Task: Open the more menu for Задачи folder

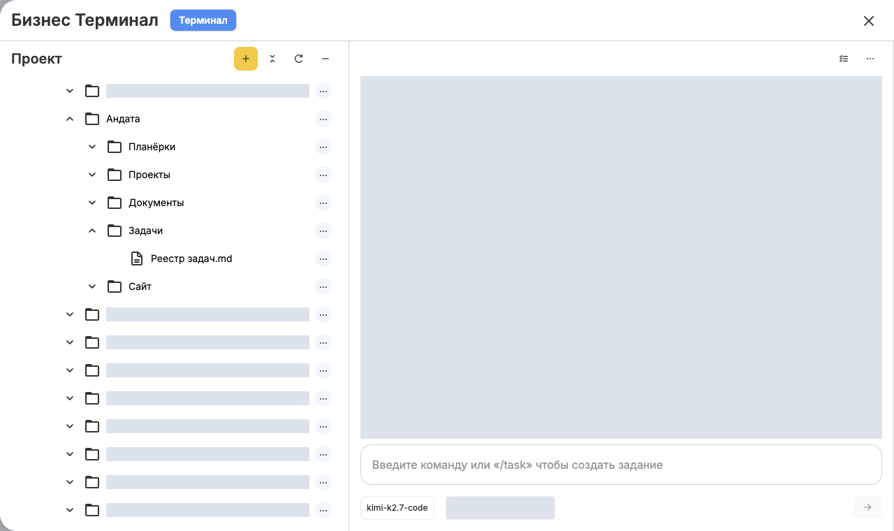Action: 323,231
